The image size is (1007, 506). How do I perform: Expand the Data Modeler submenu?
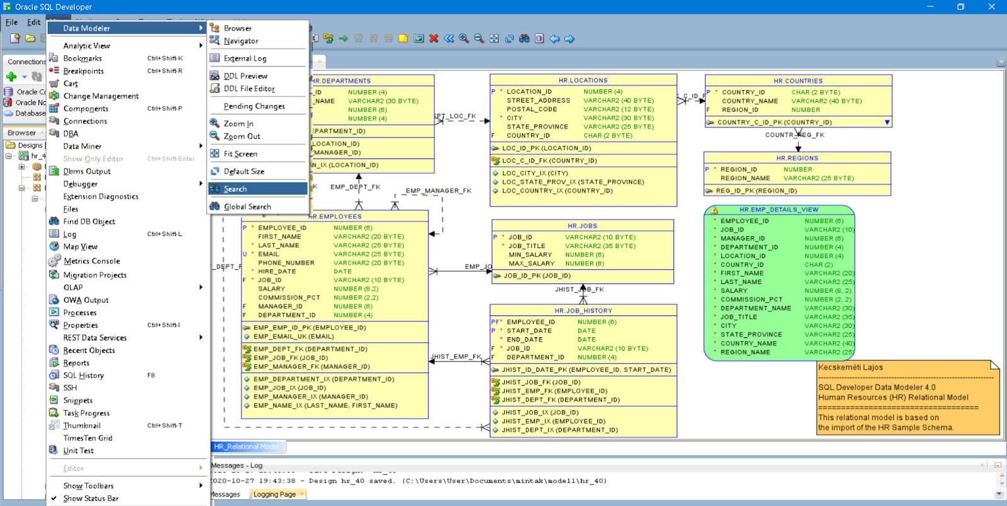coord(128,28)
